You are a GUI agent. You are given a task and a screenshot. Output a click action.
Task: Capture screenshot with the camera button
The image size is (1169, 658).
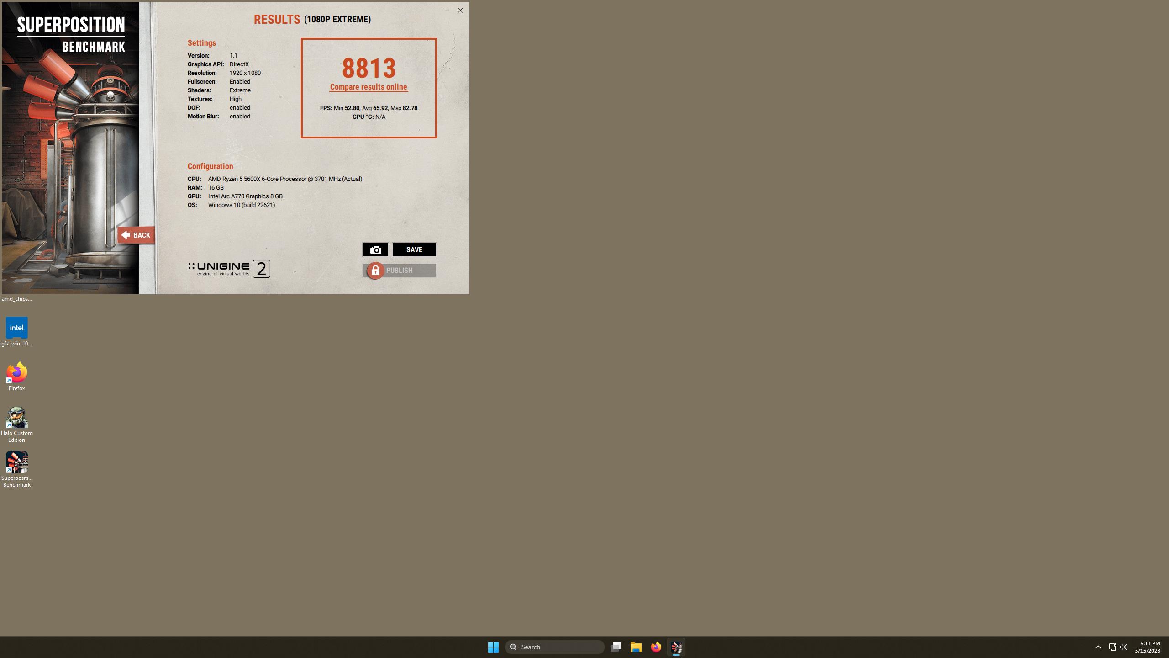coord(375,250)
